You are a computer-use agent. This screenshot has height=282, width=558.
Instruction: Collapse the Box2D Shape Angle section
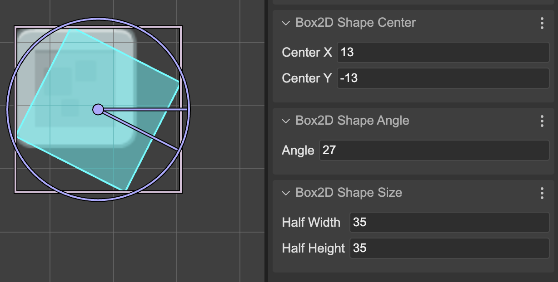[285, 121]
